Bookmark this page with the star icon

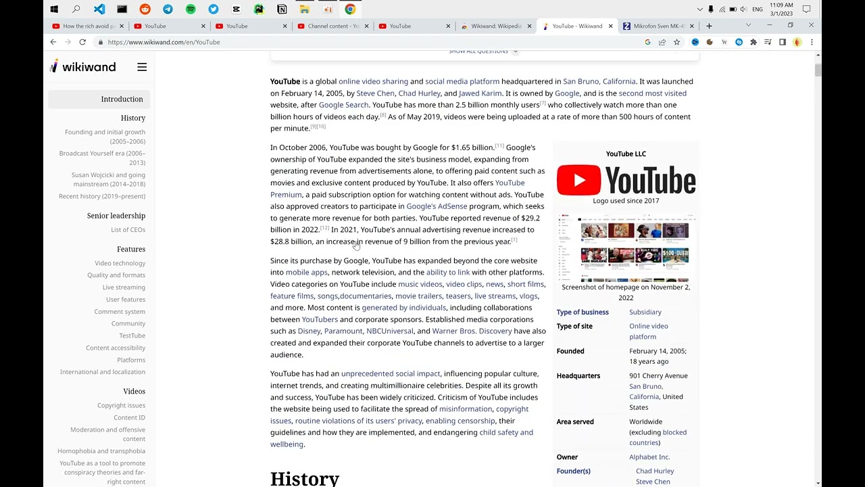point(676,42)
